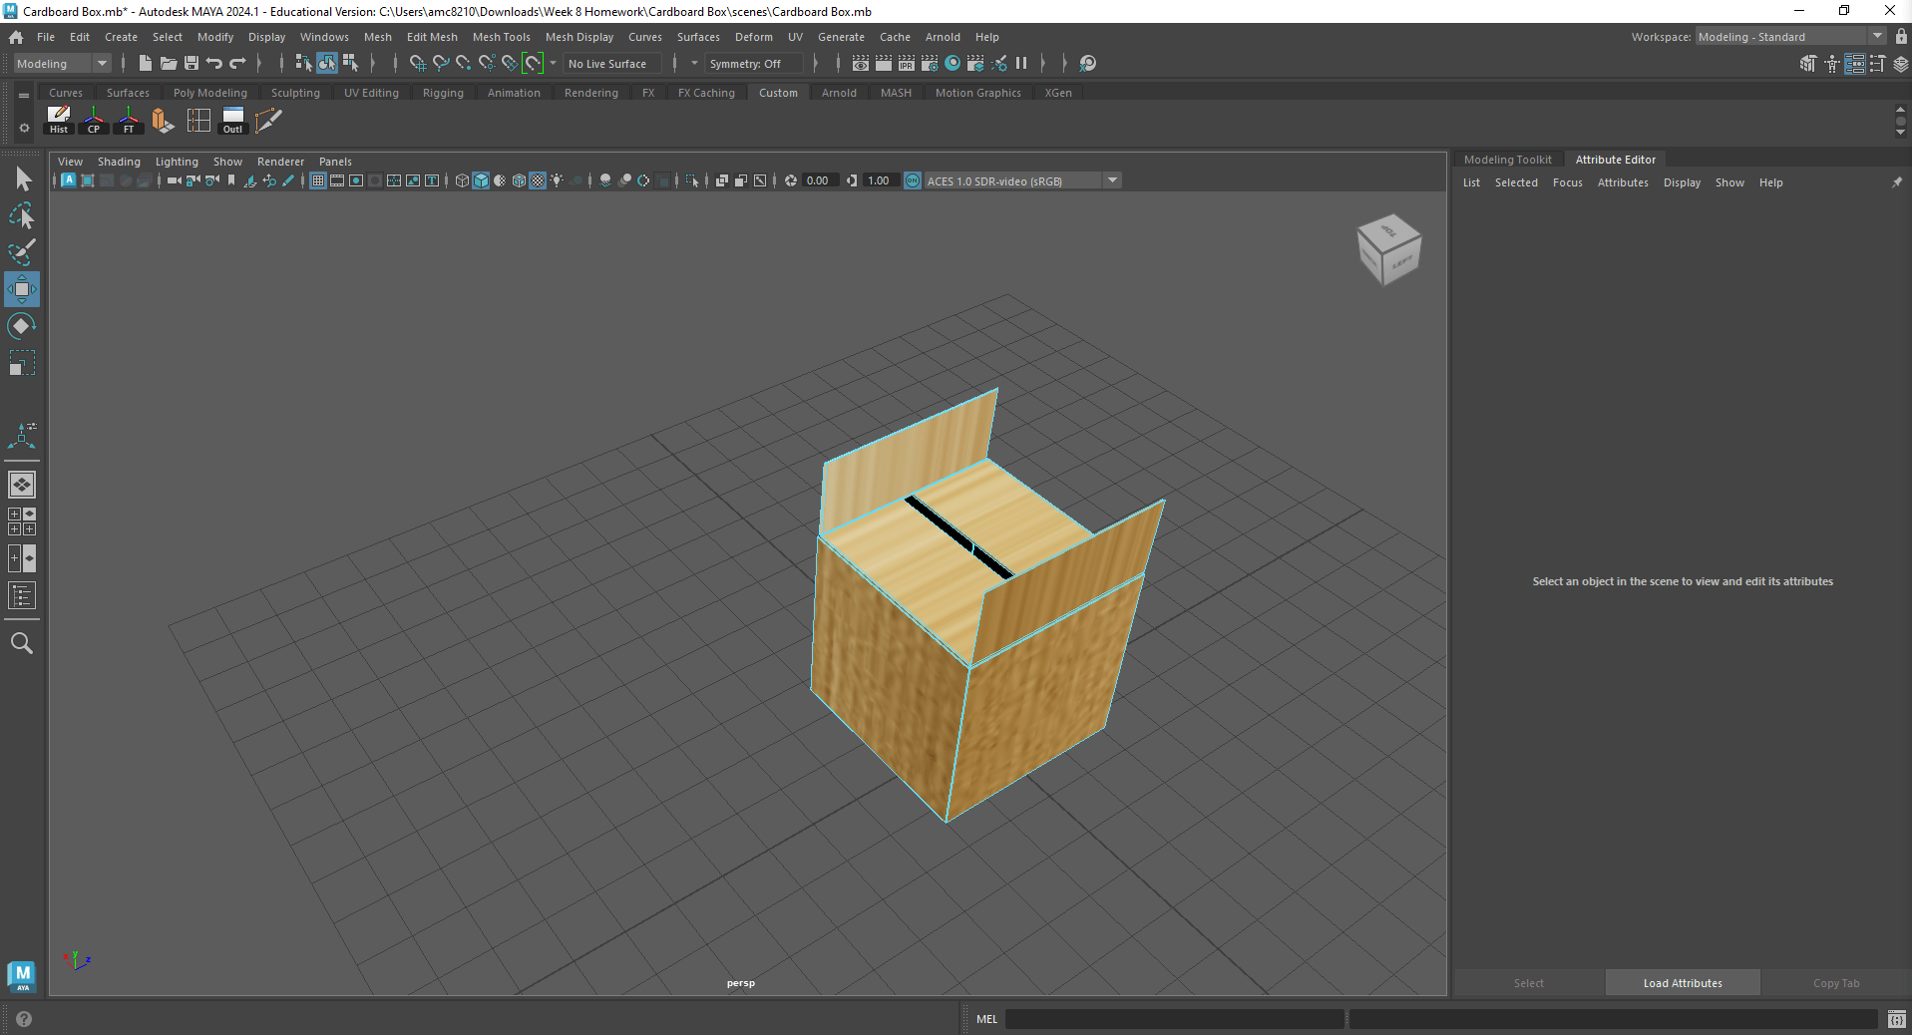This screenshot has height=1035, width=1912.
Task: Click the Load Attributes button
Action: [x=1682, y=983]
